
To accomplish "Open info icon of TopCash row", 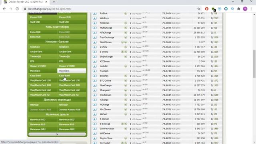I will pyautogui.click(x=95, y=71).
